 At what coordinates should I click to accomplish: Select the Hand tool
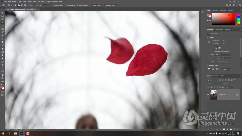pos(3,75)
